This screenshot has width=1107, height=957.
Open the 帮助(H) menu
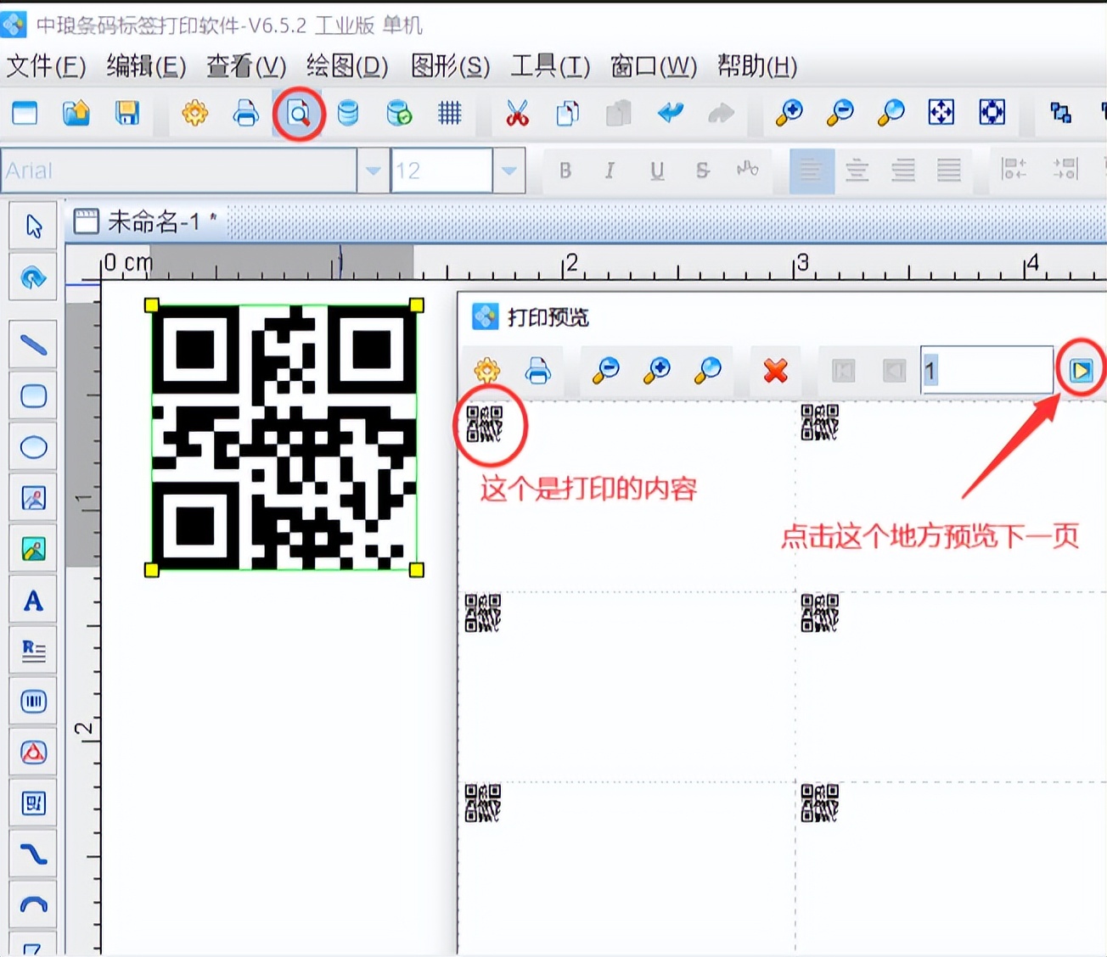pyautogui.click(x=757, y=66)
